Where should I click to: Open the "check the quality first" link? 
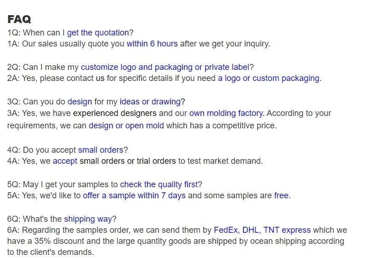(x=159, y=184)
